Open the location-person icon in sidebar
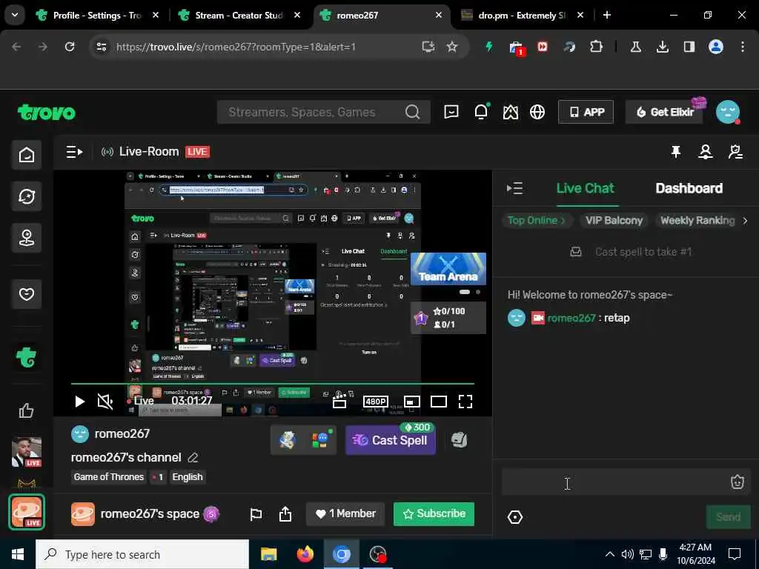 [x=27, y=238]
